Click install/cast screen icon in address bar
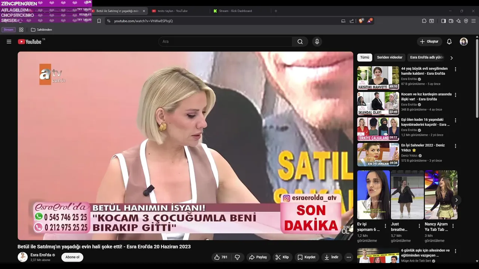The image size is (479, 269). 343,21
